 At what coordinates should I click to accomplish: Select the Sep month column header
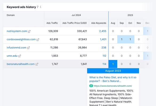pos(122,23)
